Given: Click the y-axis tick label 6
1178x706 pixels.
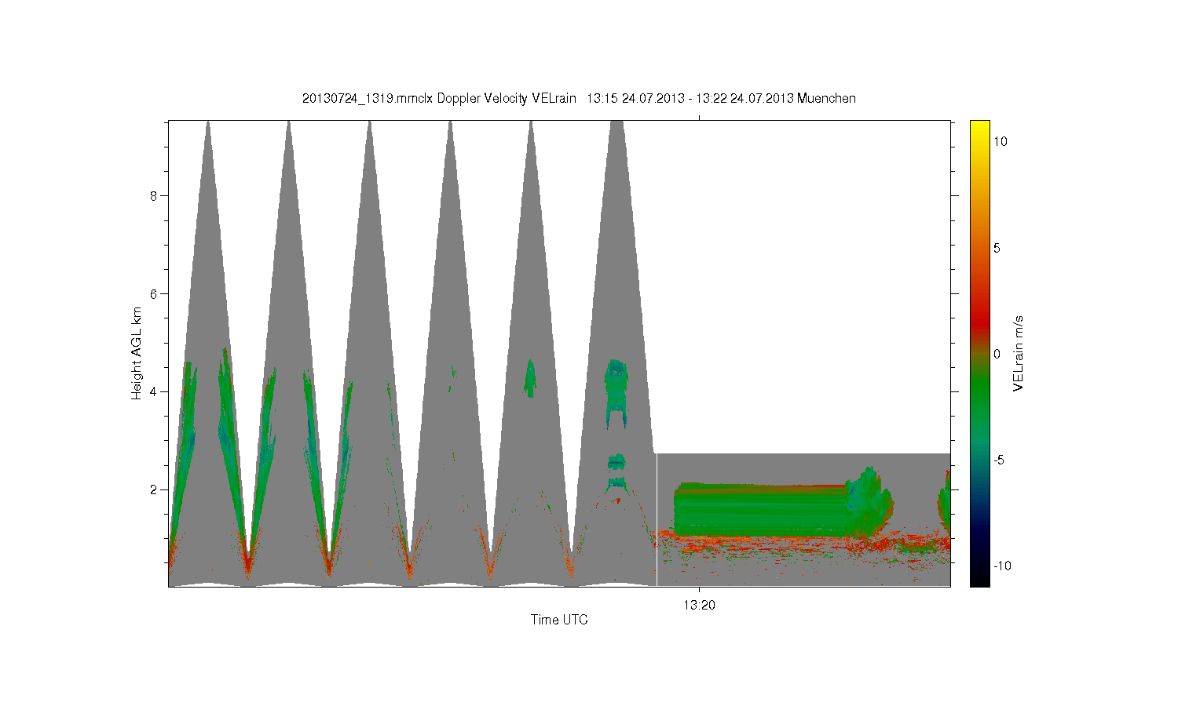Looking at the screenshot, I should coord(155,293).
